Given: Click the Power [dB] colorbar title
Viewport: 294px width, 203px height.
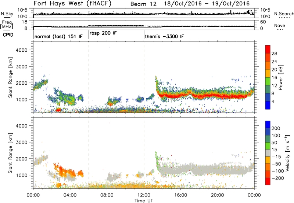Looking at the screenshot, I should [280, 77].
